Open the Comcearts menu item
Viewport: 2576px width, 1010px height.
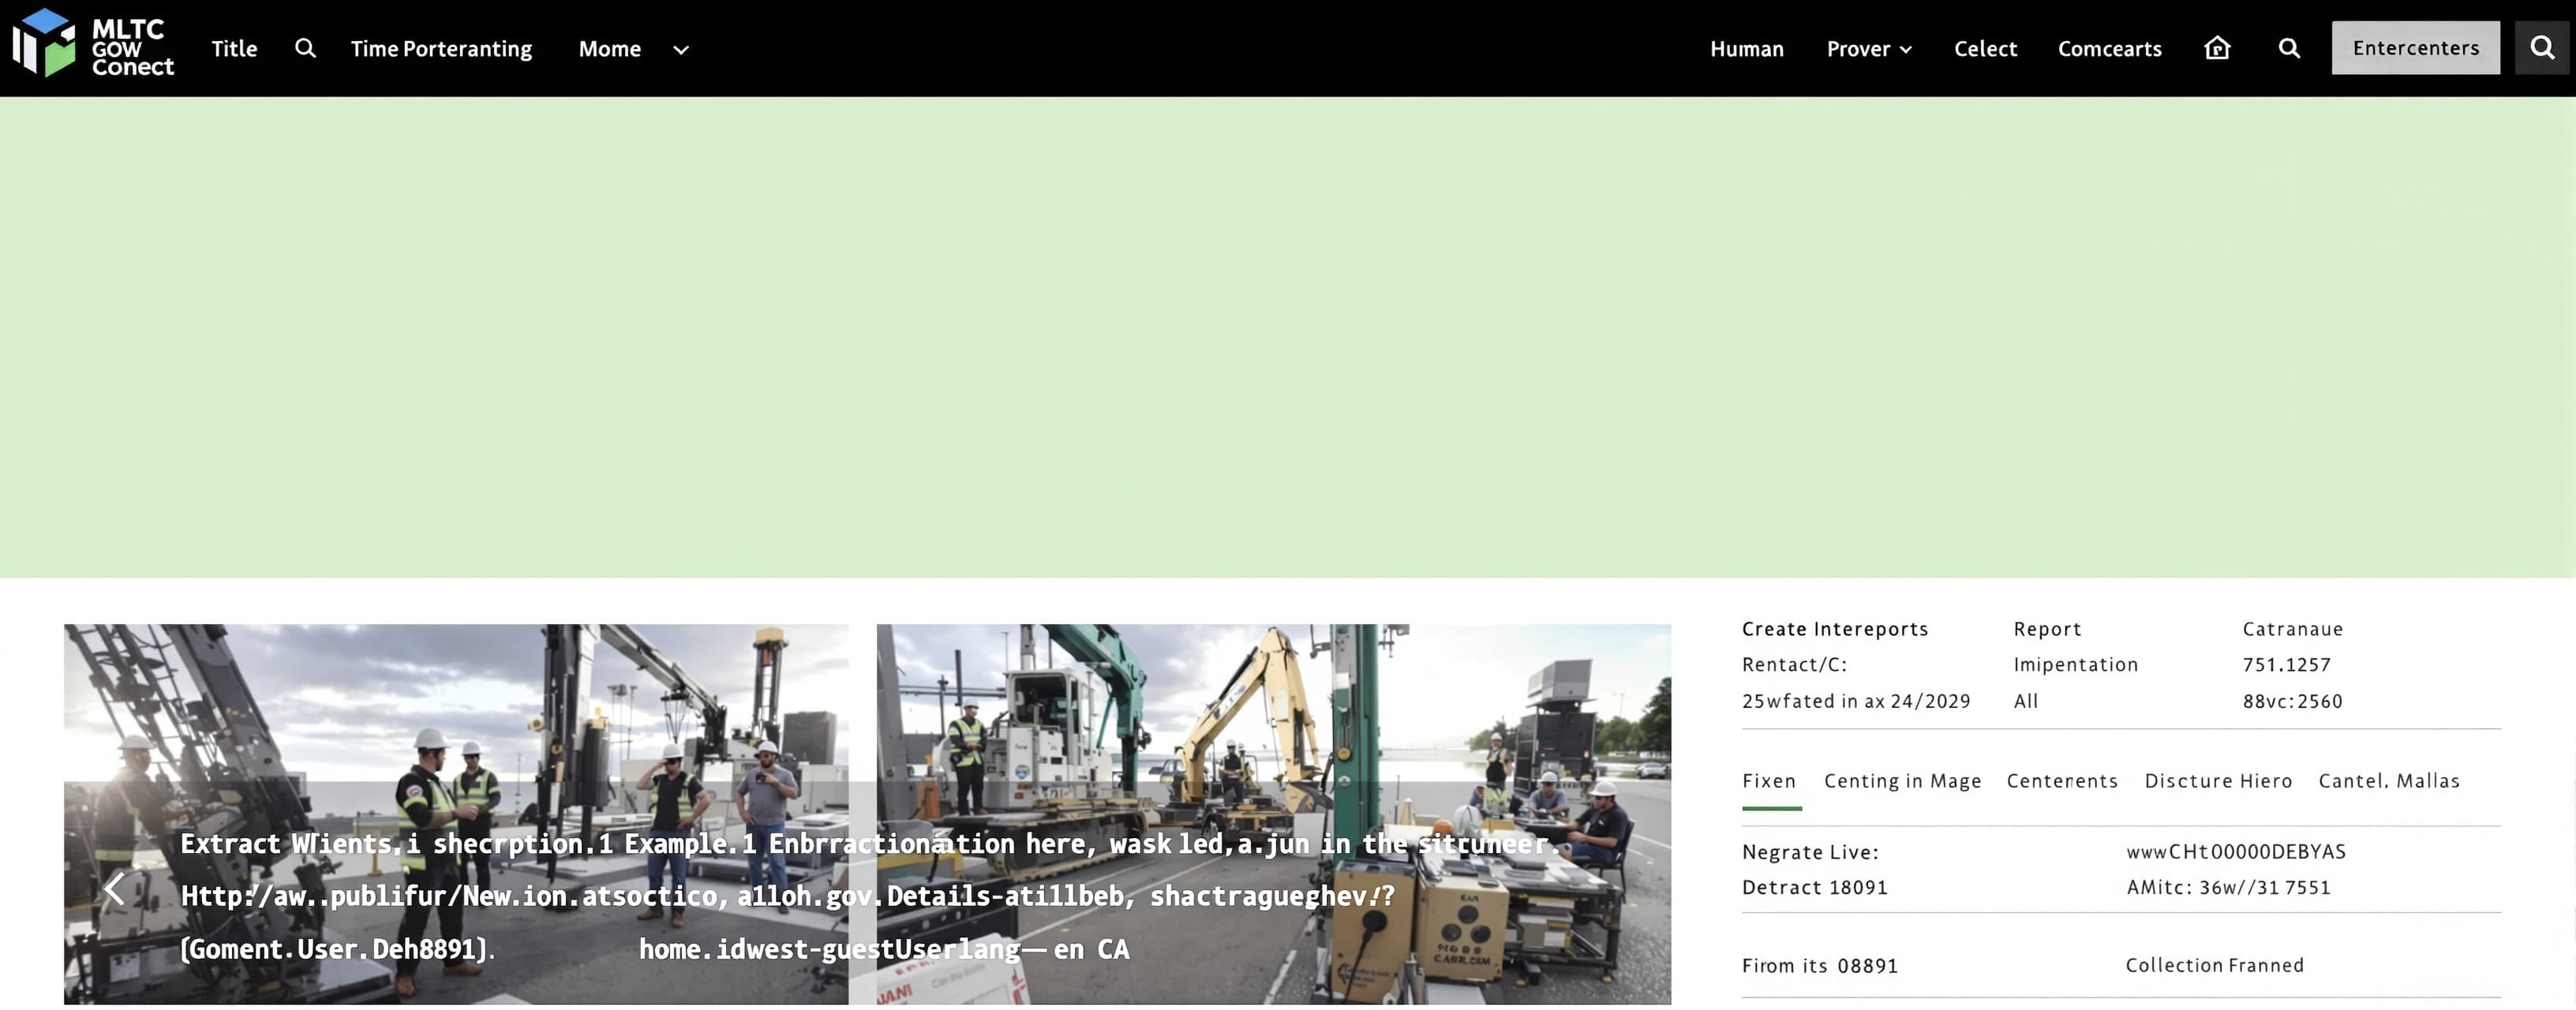tap(2109, 49)
